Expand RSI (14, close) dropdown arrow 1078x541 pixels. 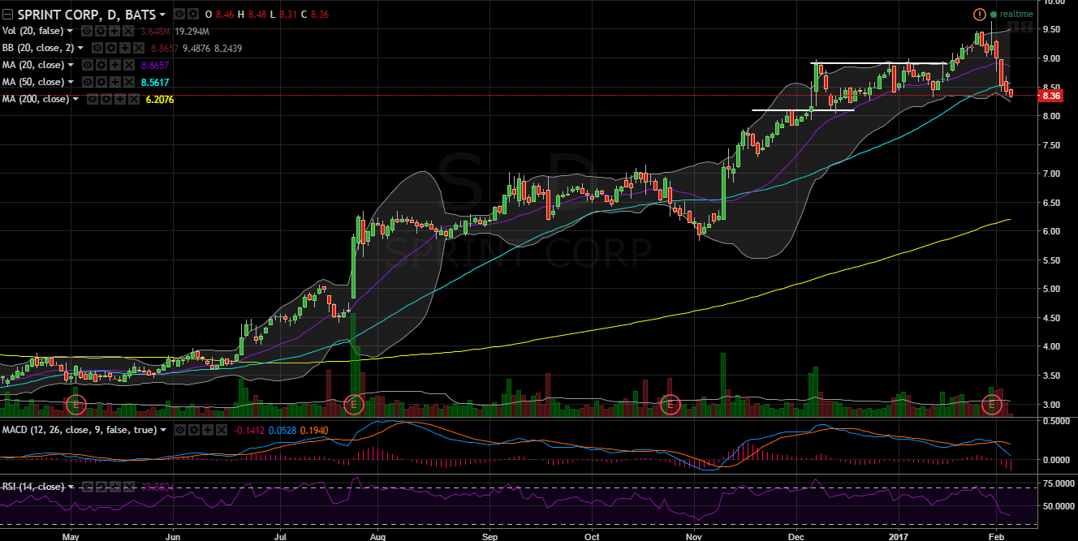click(71, 487)
